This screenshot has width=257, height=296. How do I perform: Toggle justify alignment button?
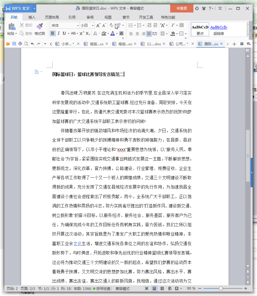(149, 34)
